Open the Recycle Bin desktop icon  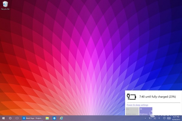point(5,4)
